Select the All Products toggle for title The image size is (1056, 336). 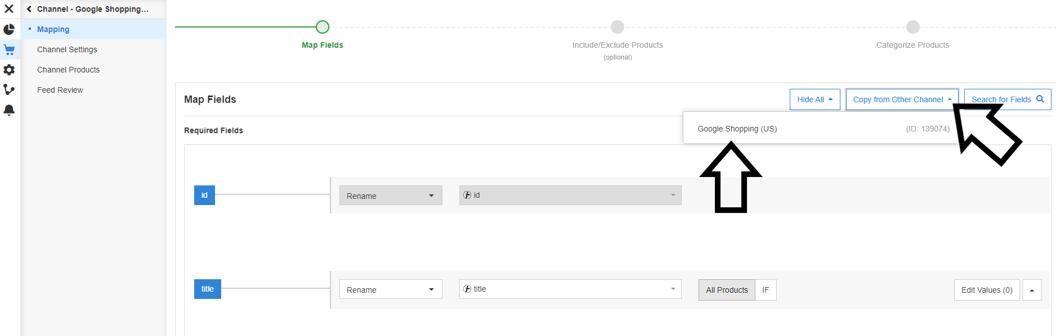pos(727,290)
